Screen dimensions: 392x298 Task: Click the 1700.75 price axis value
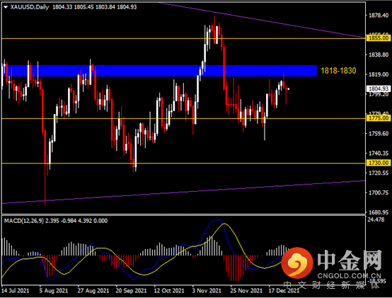tap(379, 193)
